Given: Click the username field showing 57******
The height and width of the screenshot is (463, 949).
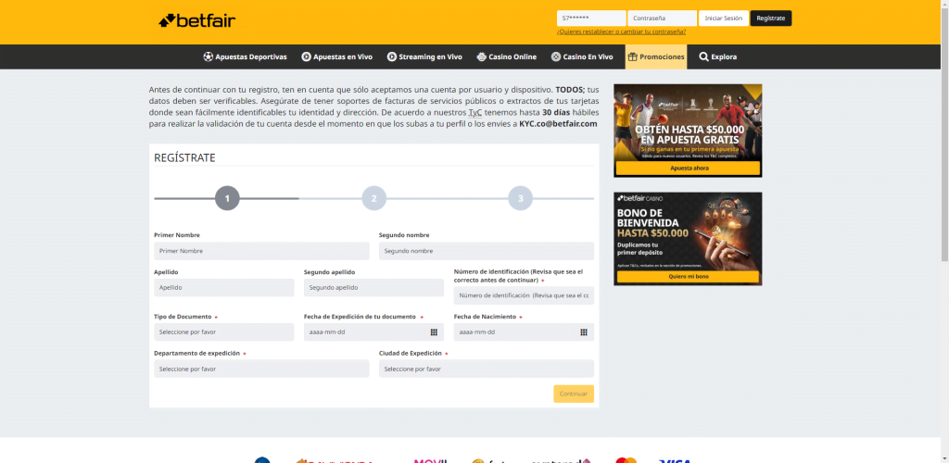Looking at the screenshot, I should (591, 19).
